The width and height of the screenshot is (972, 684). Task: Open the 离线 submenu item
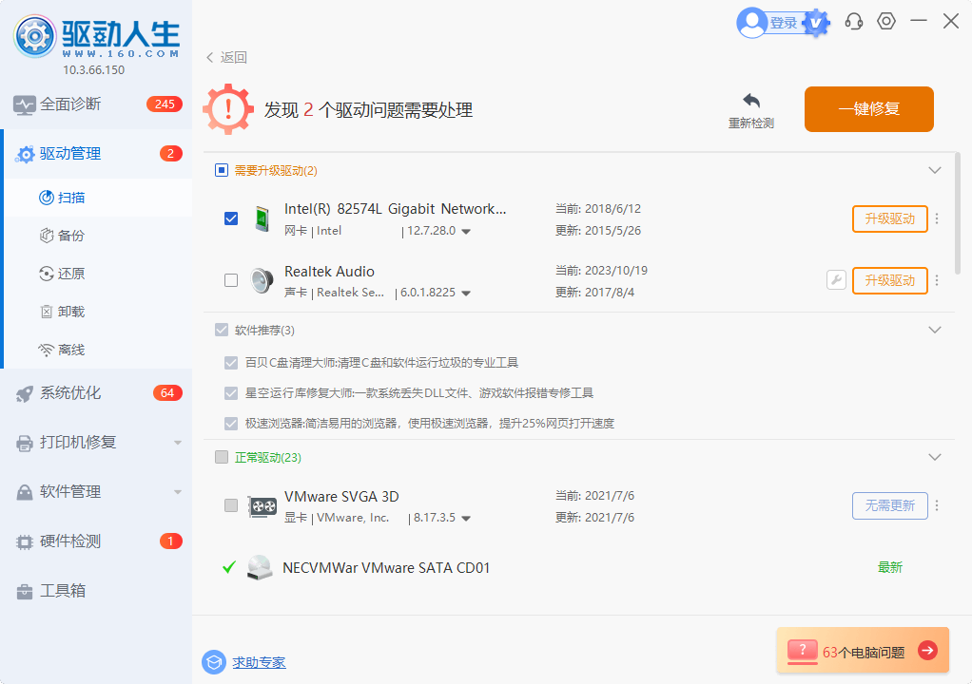click(98, 350)
